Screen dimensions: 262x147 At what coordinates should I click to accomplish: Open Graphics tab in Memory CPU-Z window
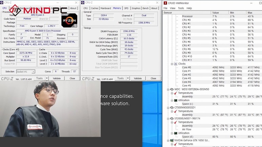click(136, 8)
